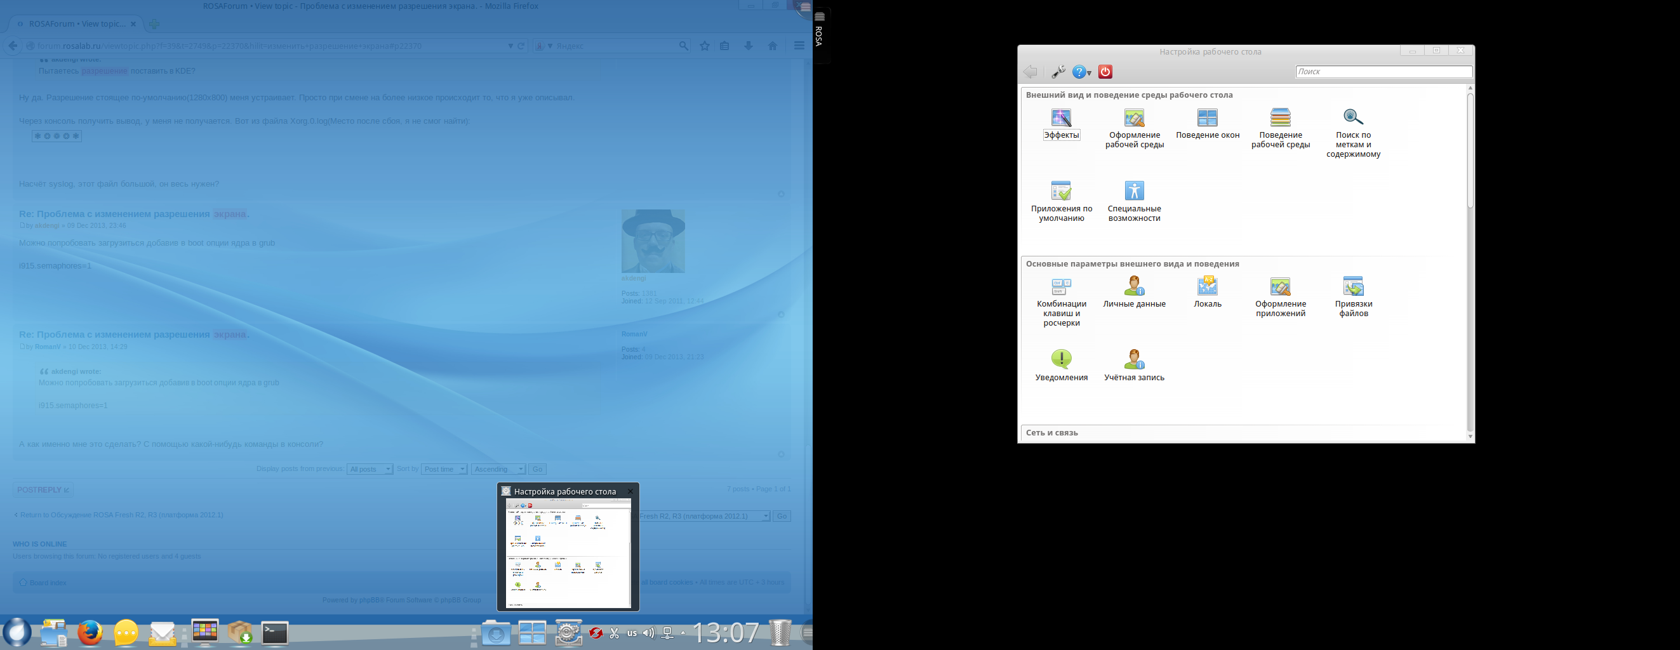Screen dimensions: 1680x650
Task: Click the POSTREPLY button
Action: (43, 489)
